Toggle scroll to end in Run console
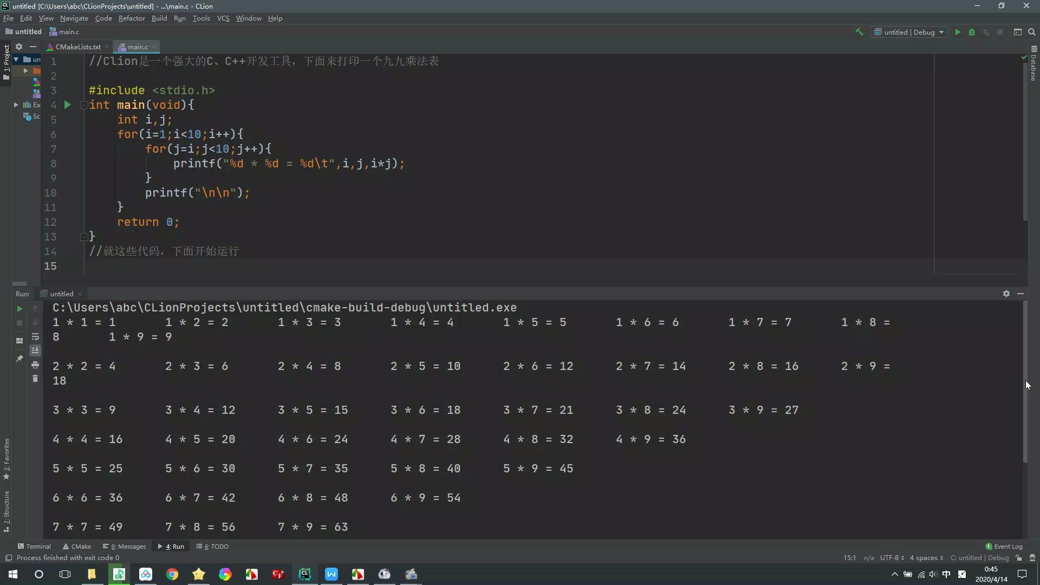Screen dimensions: 1040x585 [x=35, y=350]
